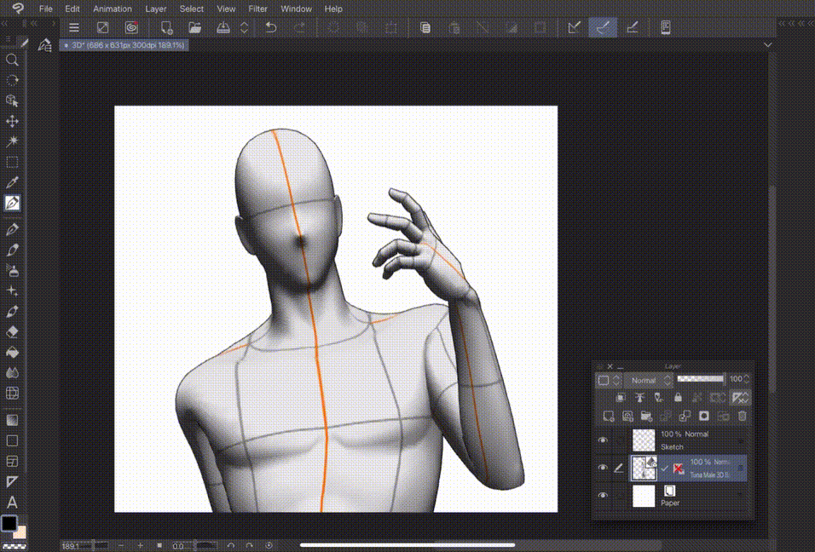815x552 pixels.
Task: Select the Zoom magnifier tool
Action: click(13, 60)
